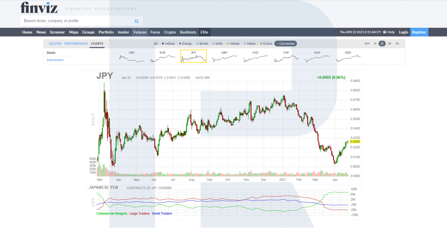Switch timeframe to 5M

[x=367, y=44]
